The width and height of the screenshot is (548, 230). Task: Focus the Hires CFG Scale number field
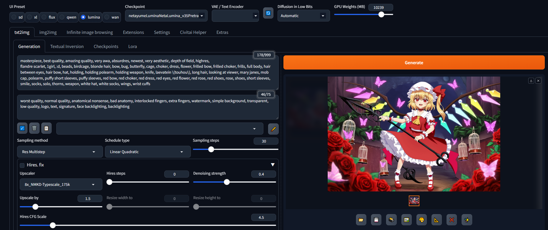pos(264,217)
